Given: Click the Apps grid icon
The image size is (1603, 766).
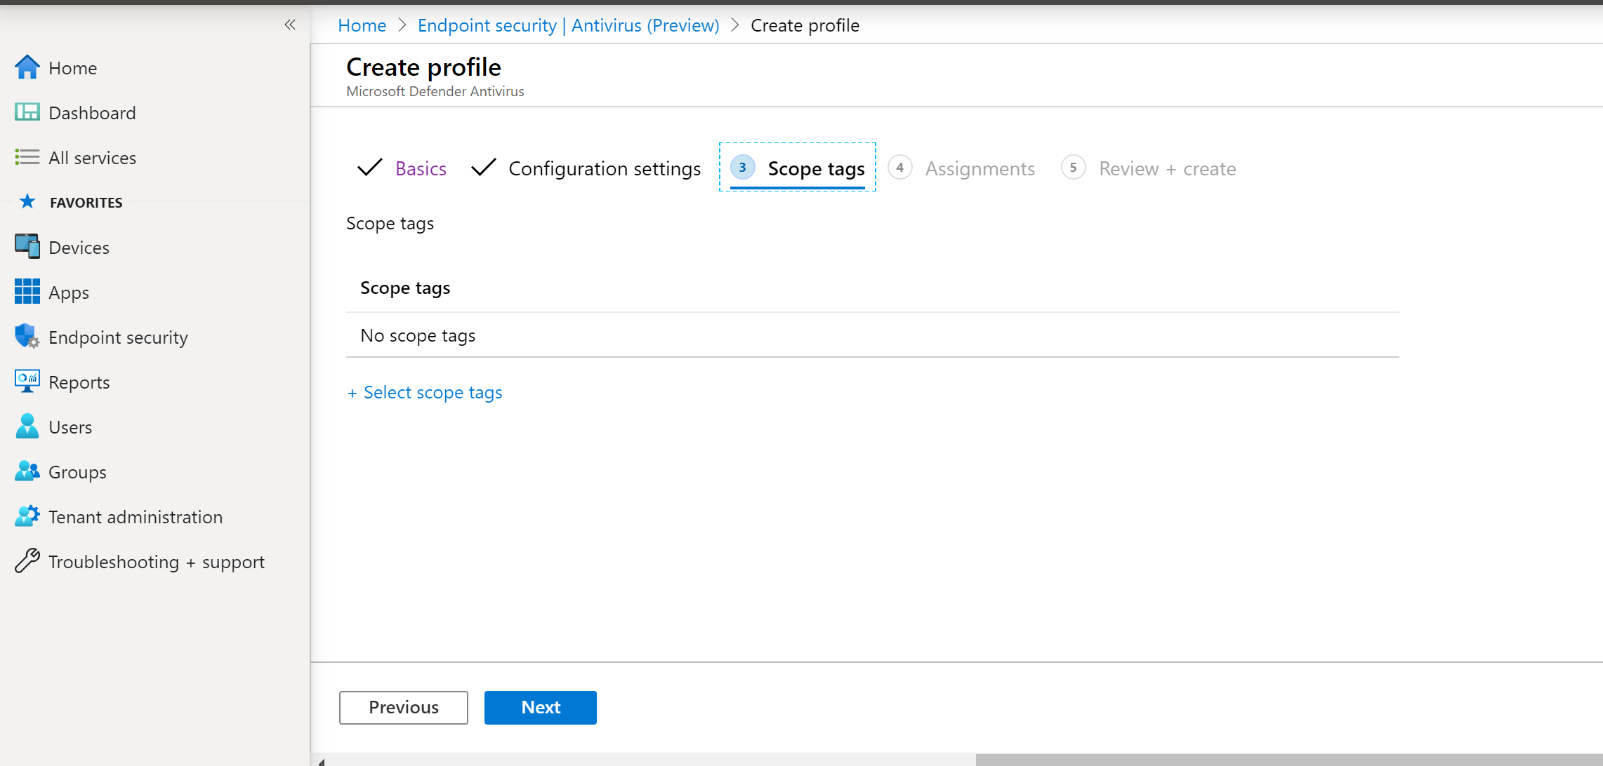Looking at the screenshot, I should point(27,292).
